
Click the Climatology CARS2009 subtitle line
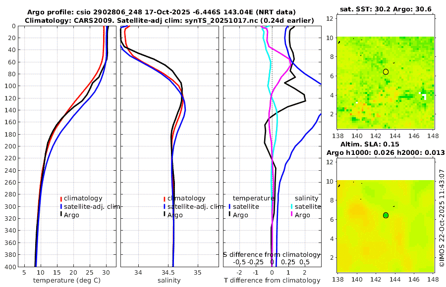coord(169,20)
